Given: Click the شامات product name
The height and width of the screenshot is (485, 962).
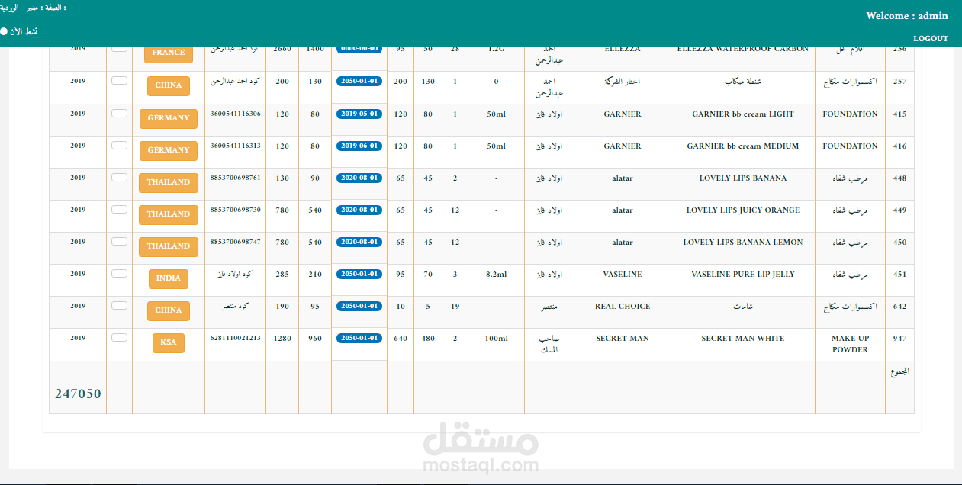Looking at the screenshot, I should point(743,307).
